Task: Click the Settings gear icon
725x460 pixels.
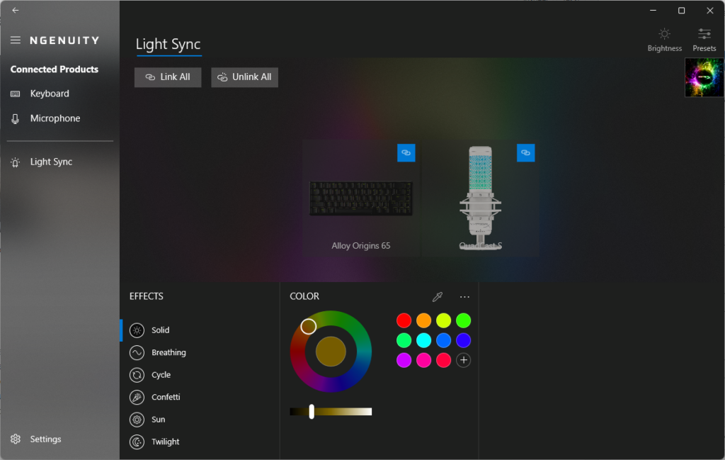Action: coord(16,439)
